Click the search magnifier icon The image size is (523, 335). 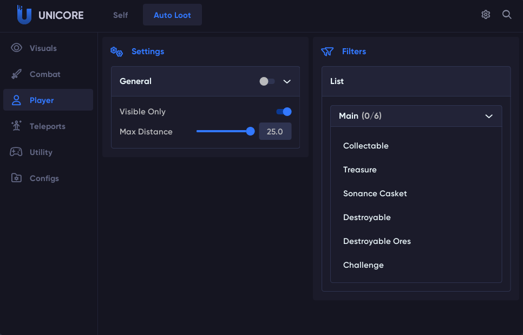click(507, 15)
